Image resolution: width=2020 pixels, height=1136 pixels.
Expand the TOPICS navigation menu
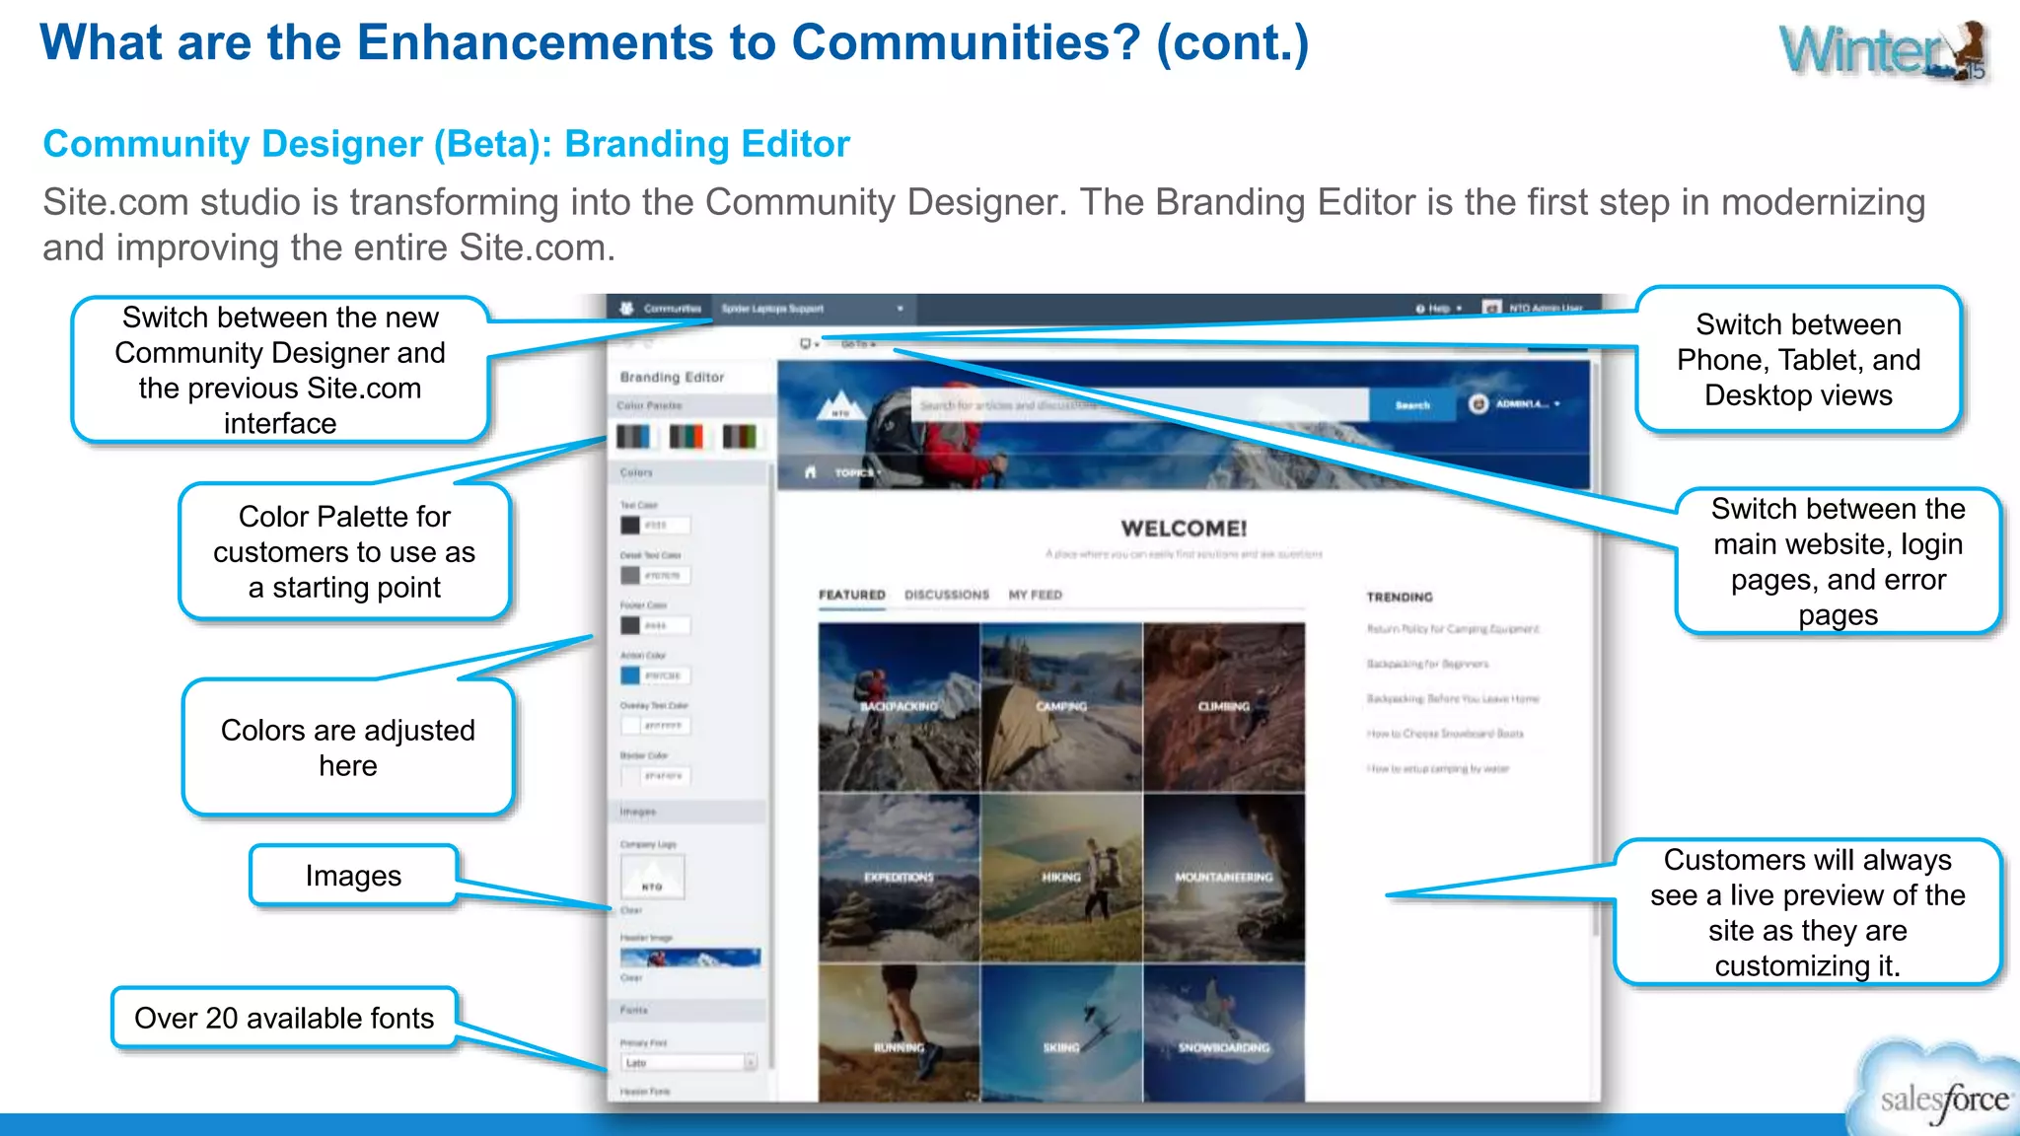(856, 473)
